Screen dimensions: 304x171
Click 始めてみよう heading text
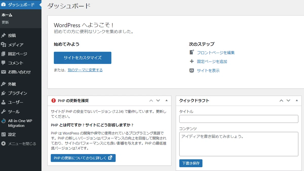coord(67,44)
